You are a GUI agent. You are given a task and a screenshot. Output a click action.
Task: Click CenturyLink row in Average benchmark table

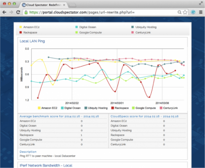[x=63, y=144]
